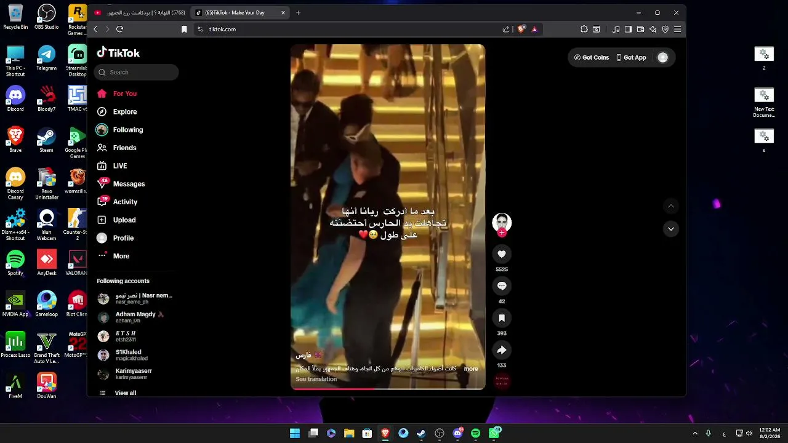Viewport: 788px width, 443px height.
Task: Focus the TikTok Search field
Action: tap(136, 72)
